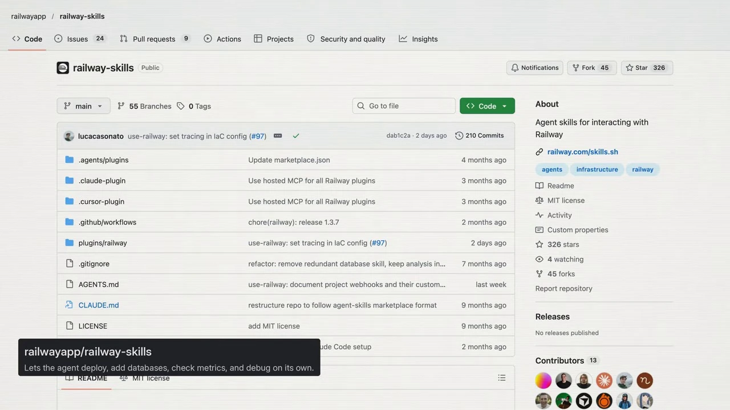This screenshot has width=730, height=410.
Task: Open the .agents/plugins folder
Action: (103, 160)
